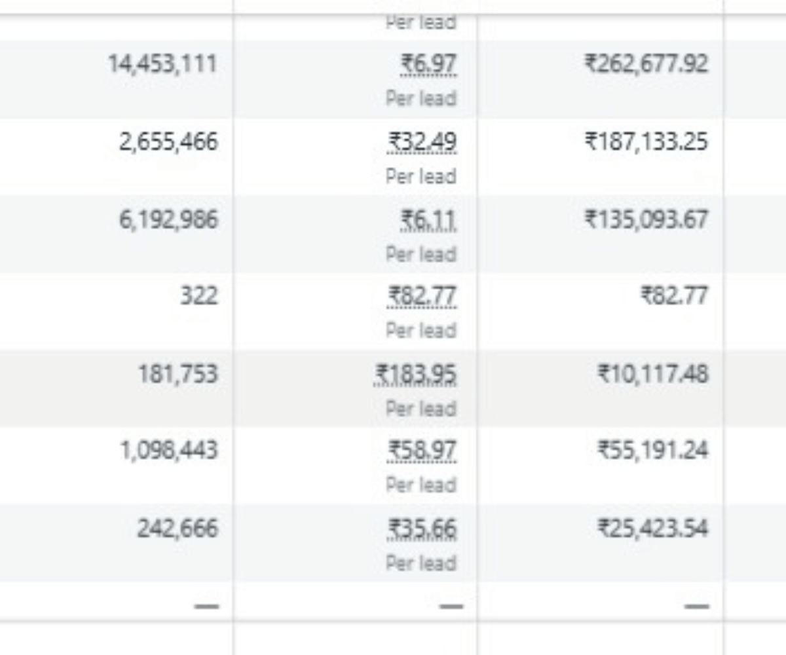The width and height of the screenshot is (786, 655).
Task: Click the ₹35.66 per lead cost value
Action: (x=422, y=529)
